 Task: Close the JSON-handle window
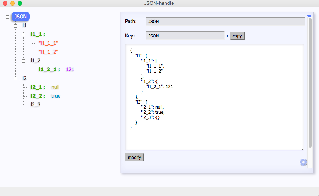point(5,3)
